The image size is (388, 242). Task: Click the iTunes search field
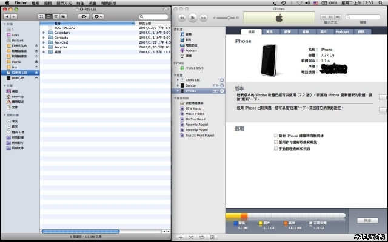pyautogui.click(x=363, y=17)
